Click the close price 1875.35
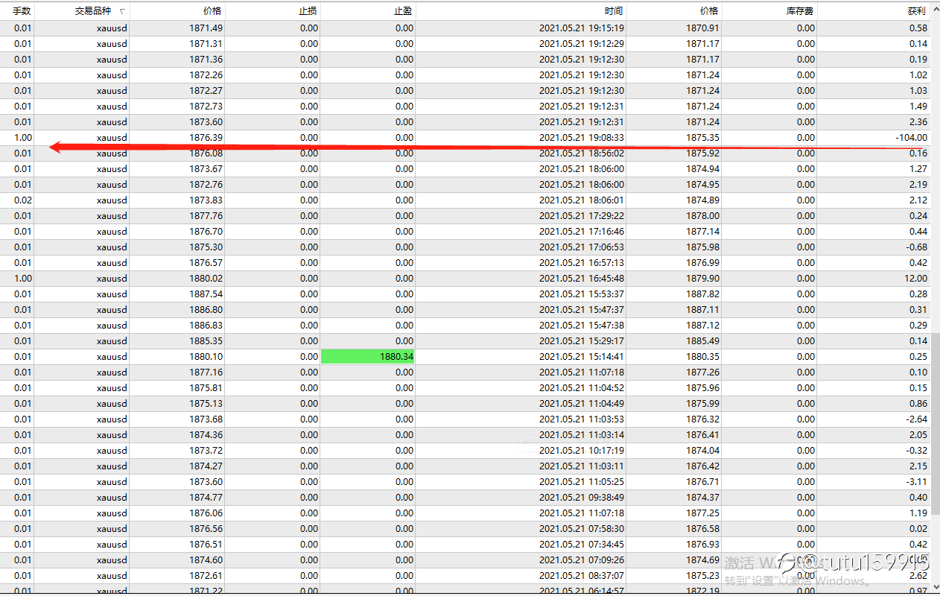The height and width of the screenshot is (596, 940). tap(703, 138)
